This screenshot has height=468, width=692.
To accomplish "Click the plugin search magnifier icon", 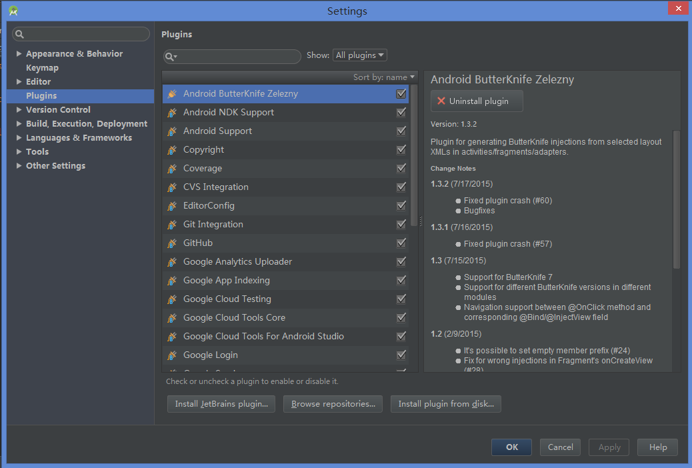I will coord(171,56).
